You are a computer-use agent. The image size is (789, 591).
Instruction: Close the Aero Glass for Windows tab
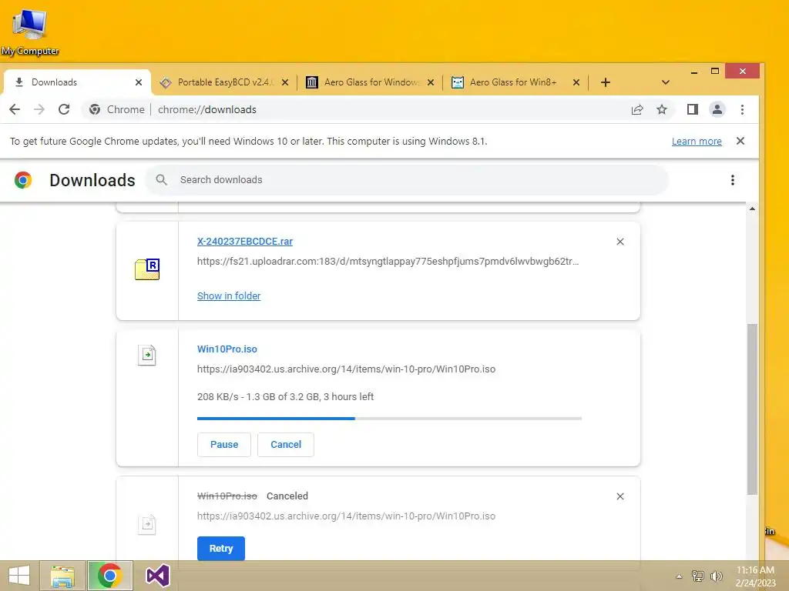430,82
